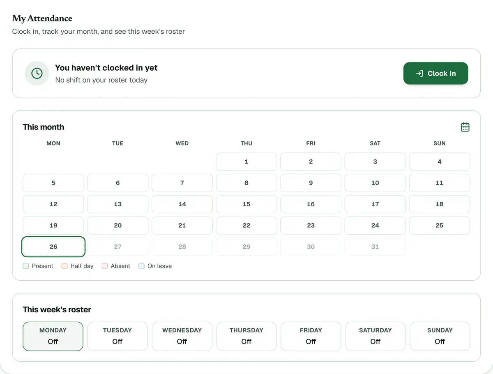The width and height of the screenshot is (493, 374).
Task: Click the FRI column header in calendar
Action: point(311,143)
